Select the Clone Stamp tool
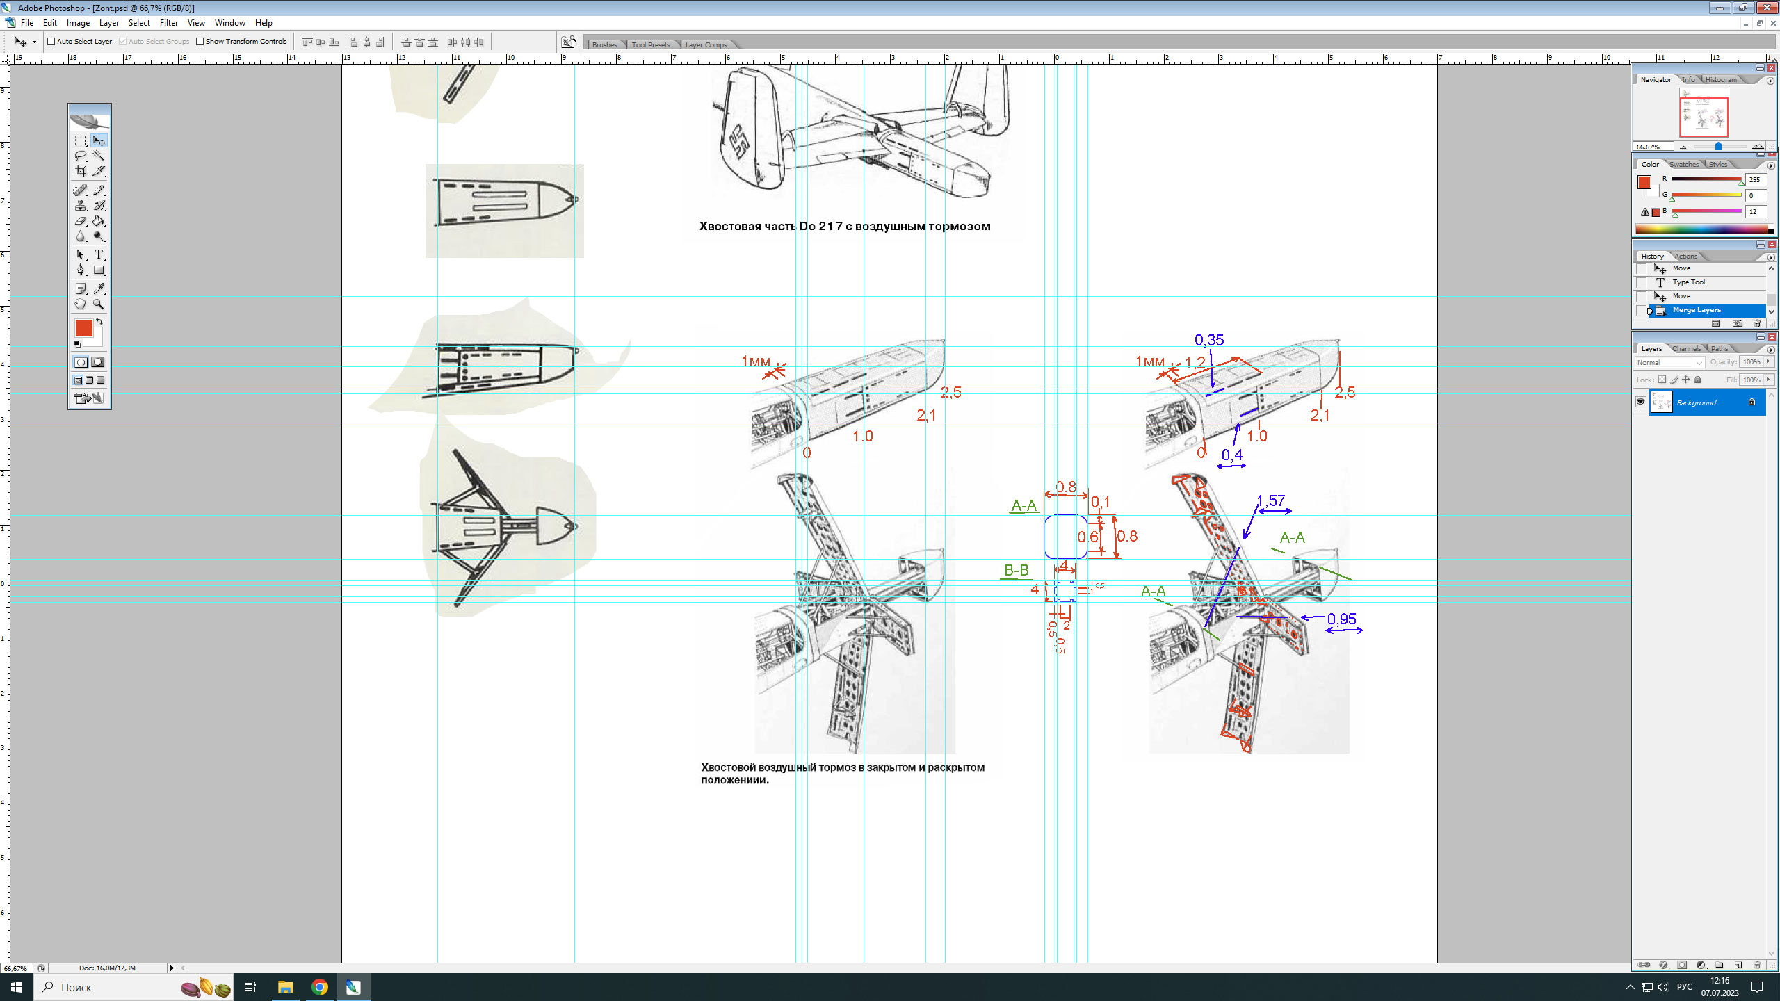The width and height of the screenshot is (1780, 1001). coord(81,206)
